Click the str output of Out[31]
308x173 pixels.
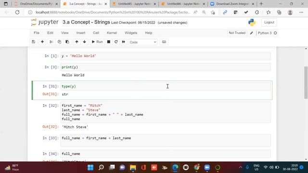coord(65,94)
